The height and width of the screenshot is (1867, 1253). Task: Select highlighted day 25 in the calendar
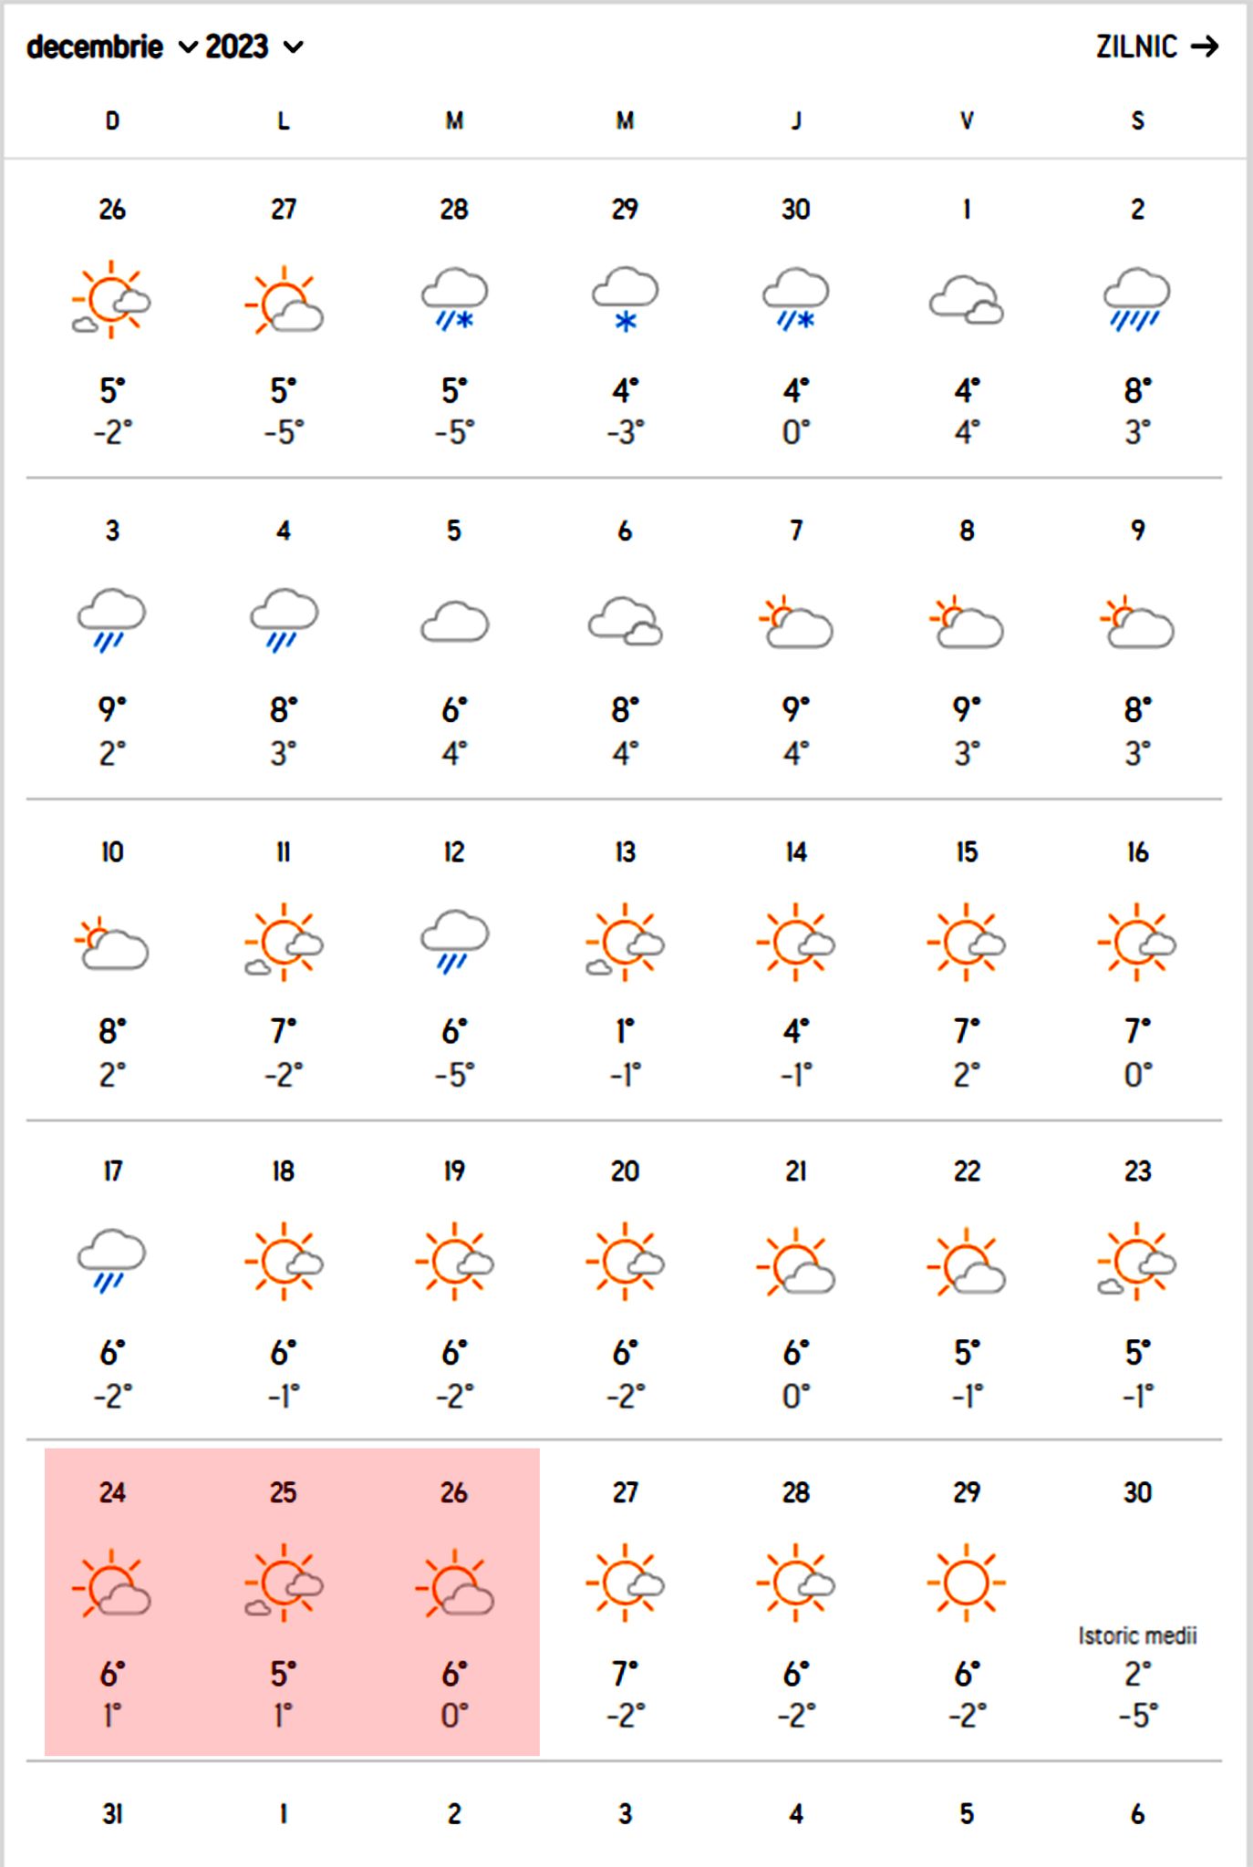(283, 1493)
